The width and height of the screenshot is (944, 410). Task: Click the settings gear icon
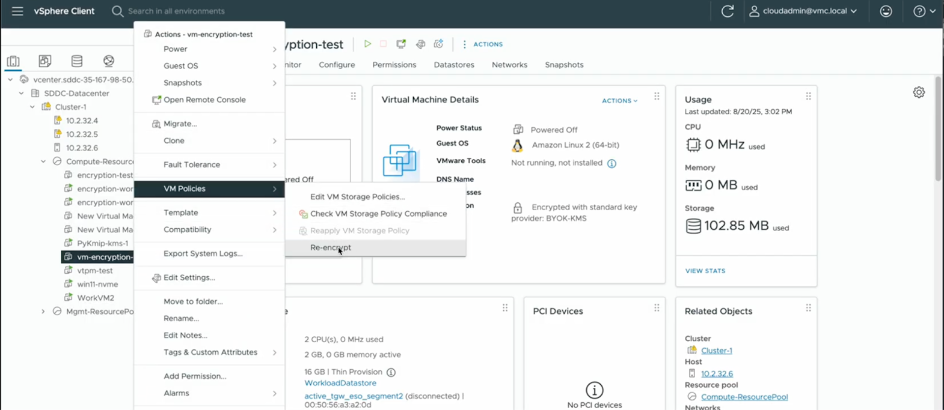click(918, 92)
